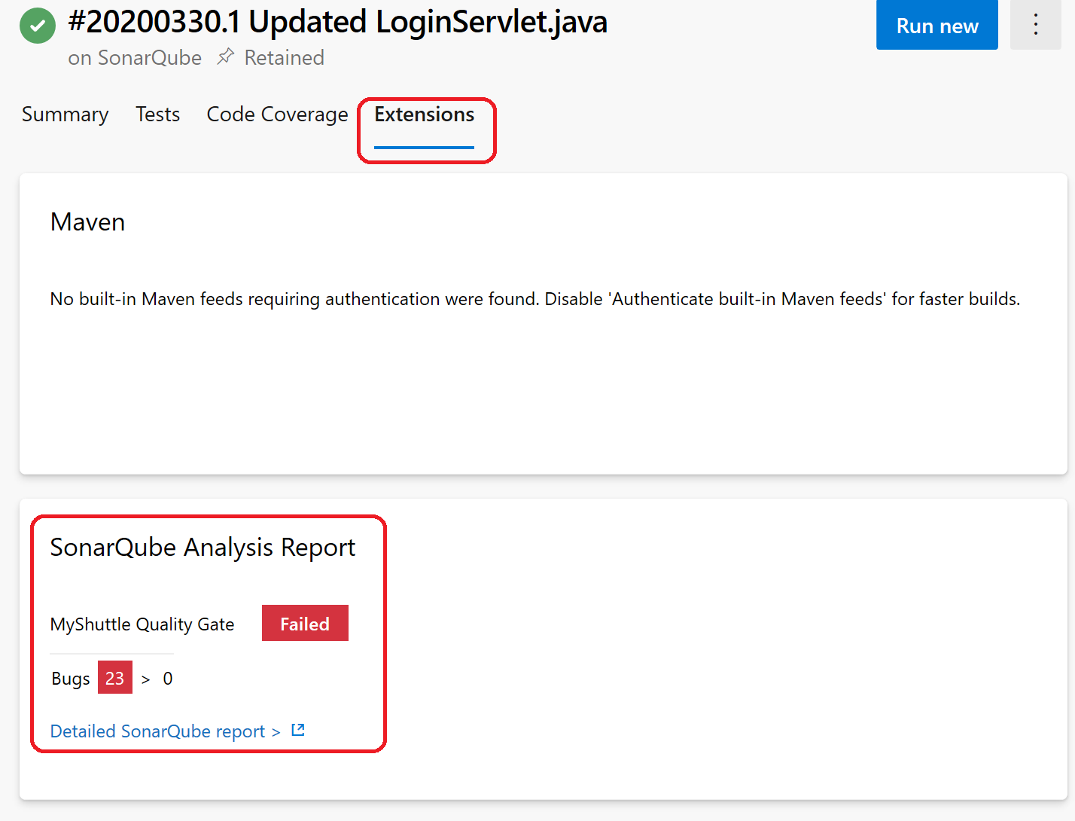Click the Maven feeds authentication message
The image size is (1075, 821).
pyautogui.click(x=535, y=299)
